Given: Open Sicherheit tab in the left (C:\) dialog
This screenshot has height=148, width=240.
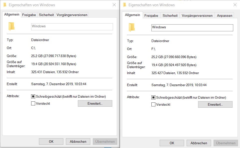Looking at the screenshot, I should (x=46, y=15).
